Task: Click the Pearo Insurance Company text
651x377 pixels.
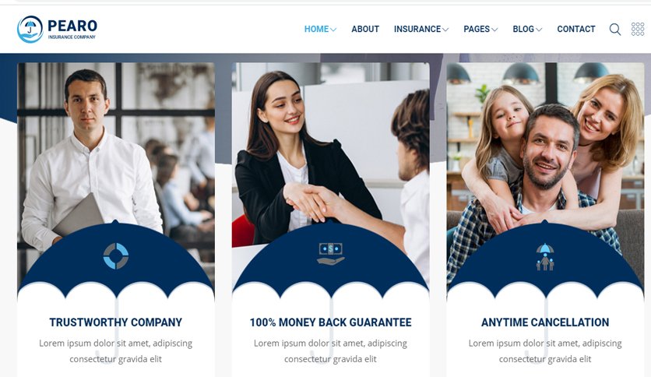Action: (72, 29)
